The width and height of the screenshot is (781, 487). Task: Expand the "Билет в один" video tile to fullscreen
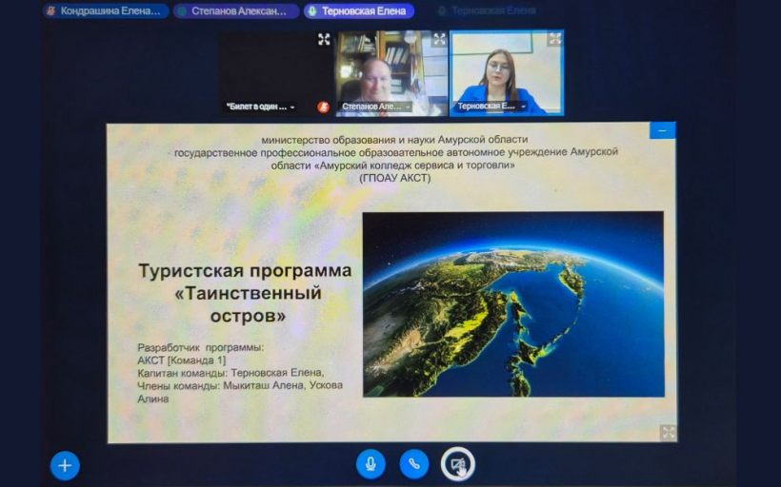click(x=324, y=39)
